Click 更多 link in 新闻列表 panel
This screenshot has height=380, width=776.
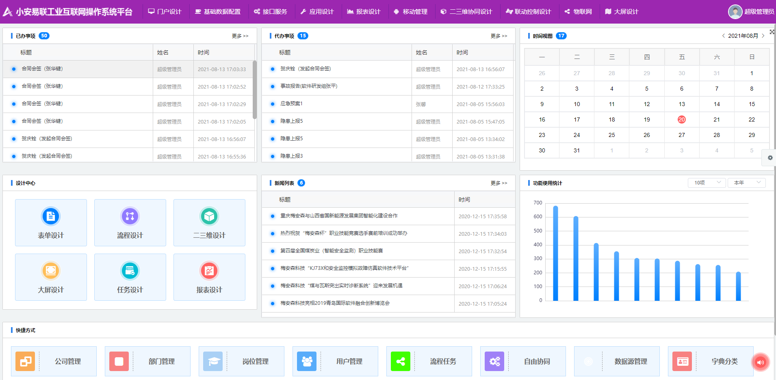coord(499,183)
